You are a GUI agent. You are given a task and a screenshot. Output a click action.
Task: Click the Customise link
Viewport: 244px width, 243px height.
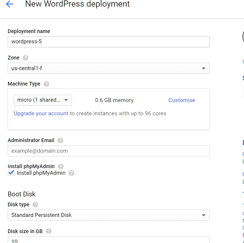tap(182, 100)
